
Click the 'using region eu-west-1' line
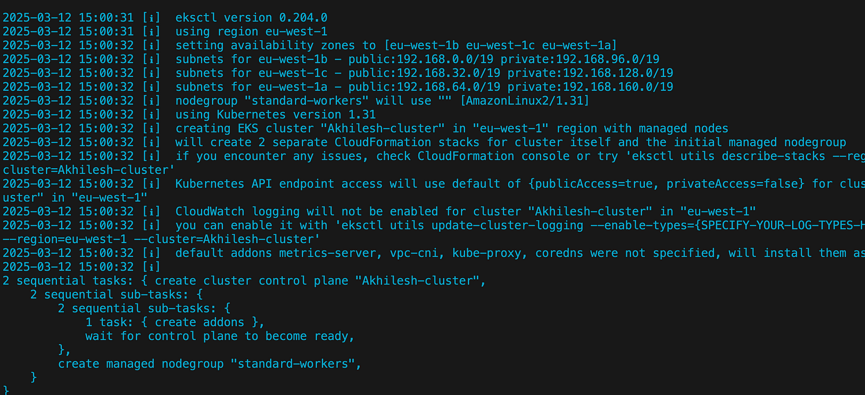251,31
